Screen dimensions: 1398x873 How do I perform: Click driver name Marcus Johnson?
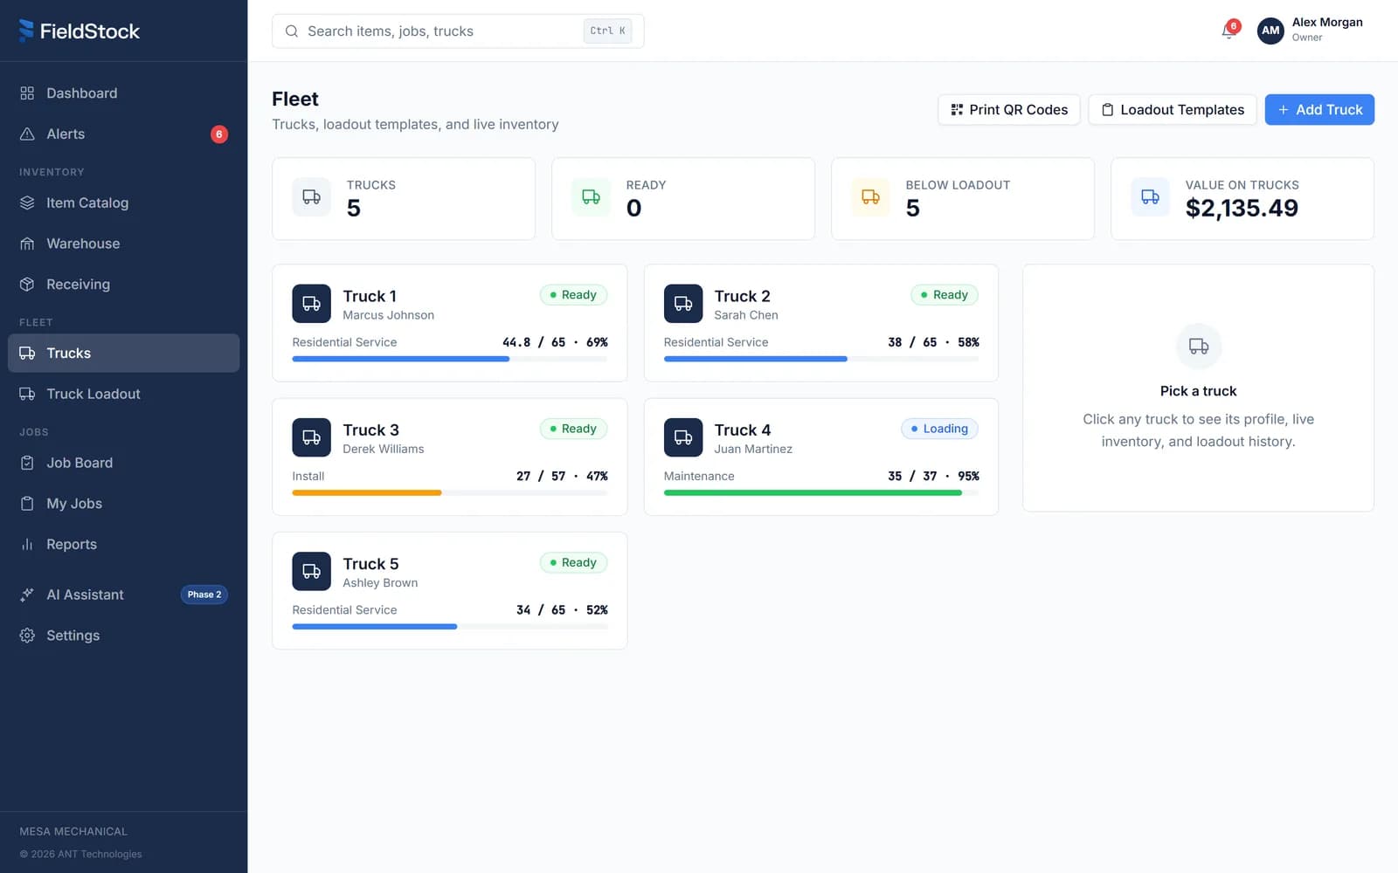389,315
